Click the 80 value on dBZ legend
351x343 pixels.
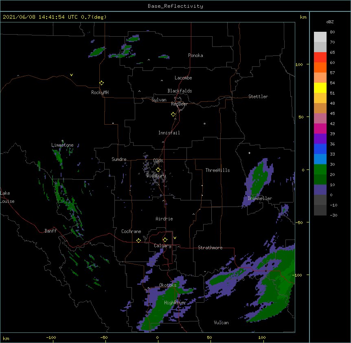pyautogui.click(x=332, y=32)
